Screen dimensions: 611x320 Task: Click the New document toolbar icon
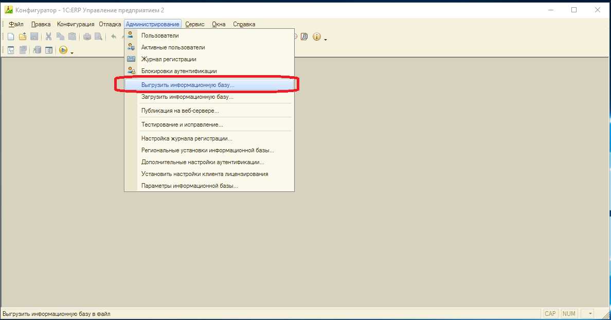coord(11,37)
